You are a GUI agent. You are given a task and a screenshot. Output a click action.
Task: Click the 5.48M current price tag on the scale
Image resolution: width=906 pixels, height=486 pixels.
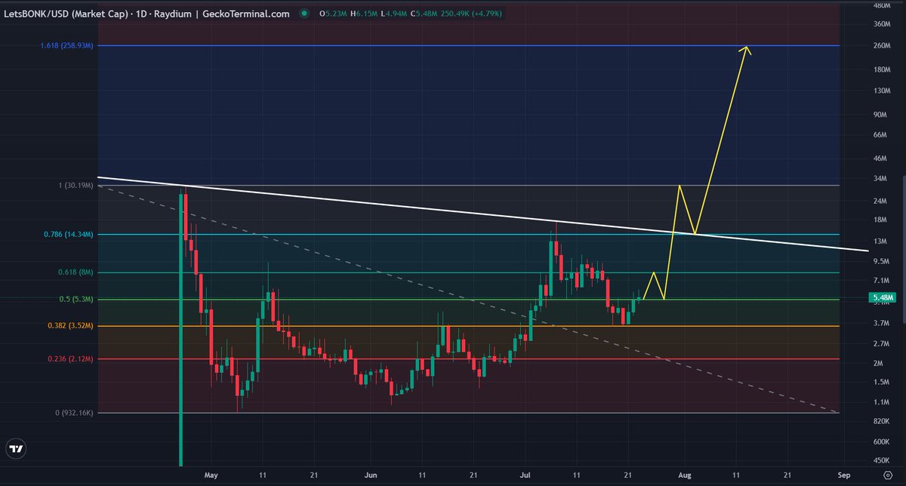pos(881,298)
